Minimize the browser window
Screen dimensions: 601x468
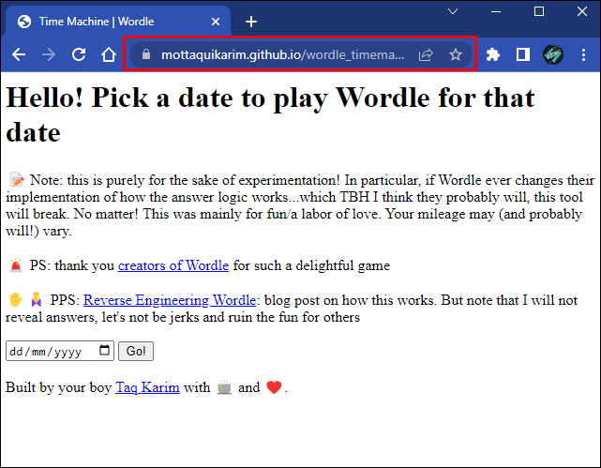[x=496, y=11]
